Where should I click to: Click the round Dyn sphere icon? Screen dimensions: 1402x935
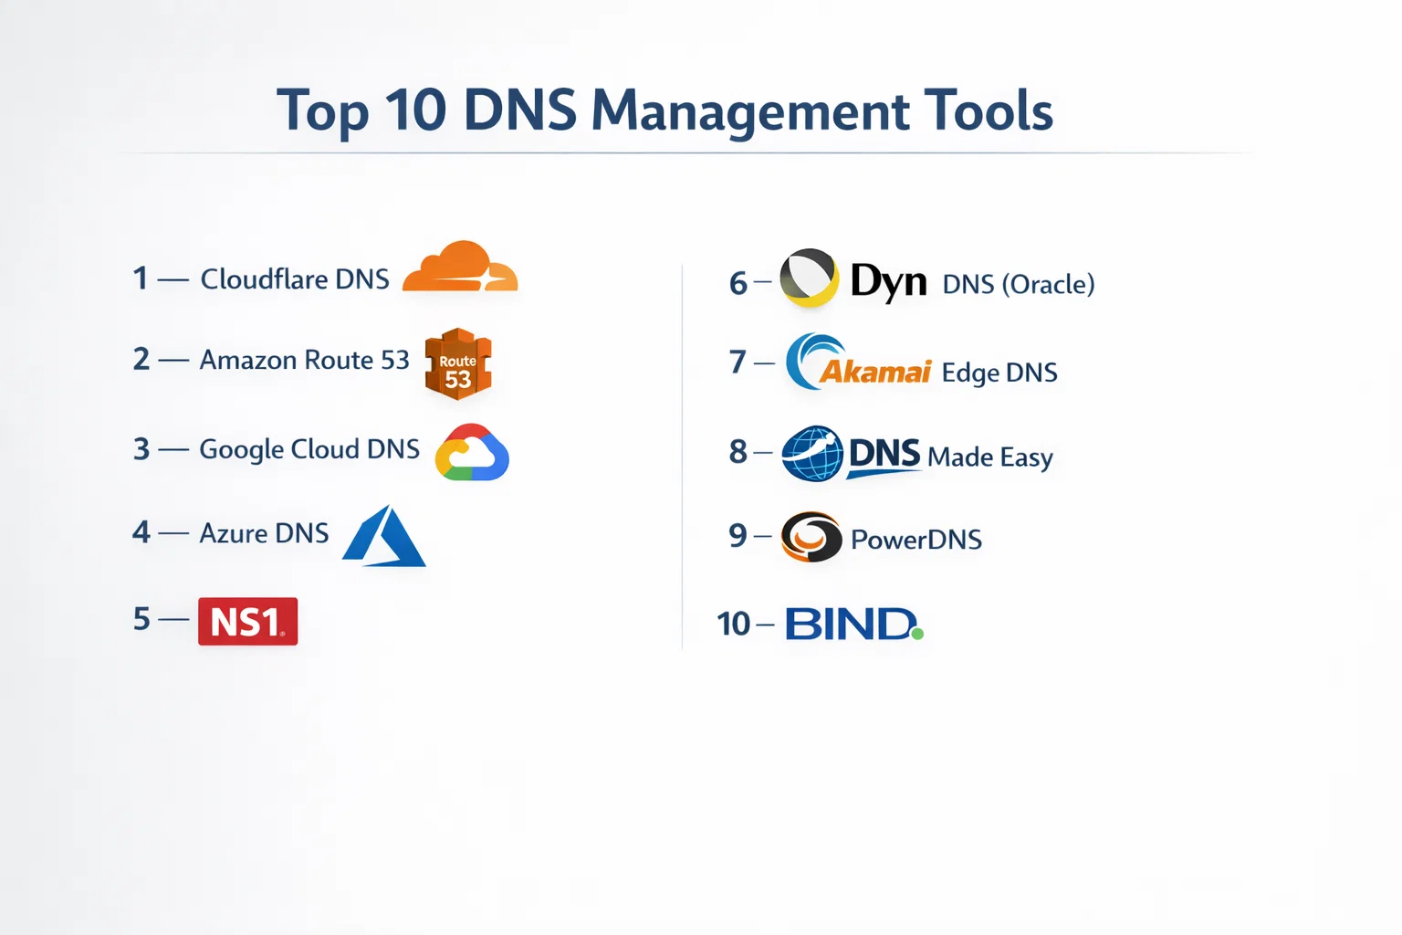pyautogui.click(x=809, y=278)
